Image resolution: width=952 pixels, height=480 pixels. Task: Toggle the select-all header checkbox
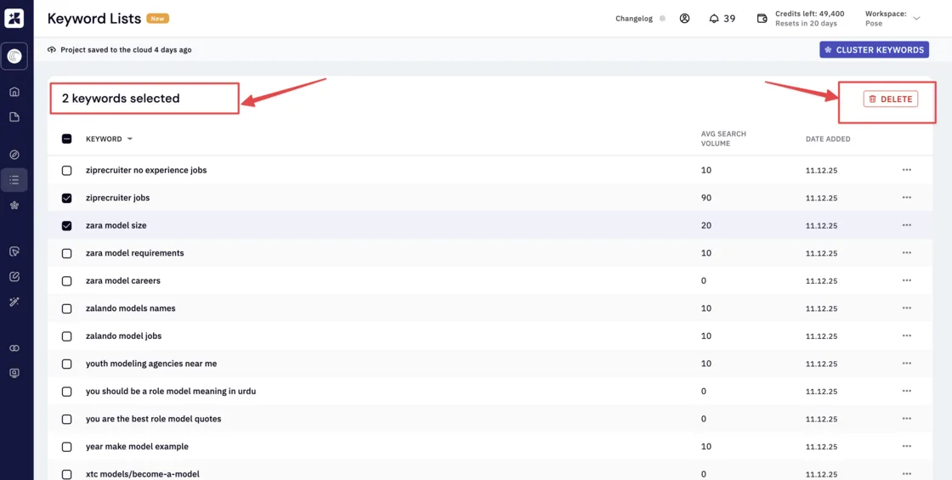67,139
